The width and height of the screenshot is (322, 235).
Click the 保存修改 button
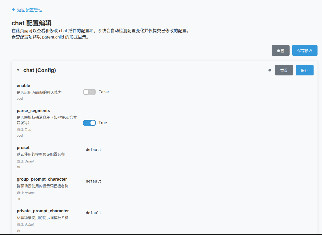coord(305,50)
